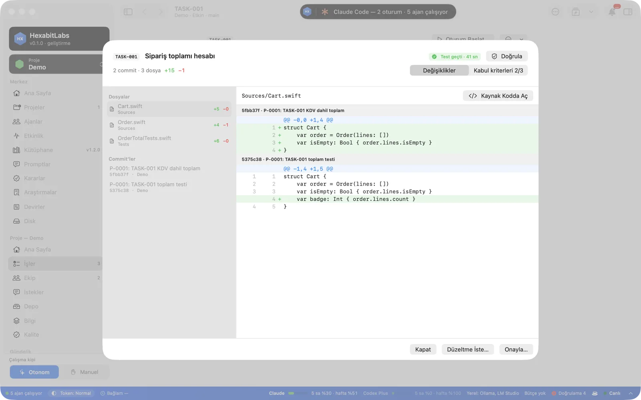Switch to Kabul kriterleri 2/3 tab
Viewport: 641px width, 400px height.
[x=498, y=70]
